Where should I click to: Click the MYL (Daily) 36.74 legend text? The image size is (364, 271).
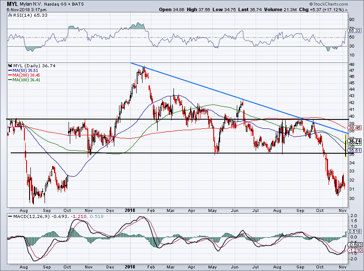click(x=34, y=66)
